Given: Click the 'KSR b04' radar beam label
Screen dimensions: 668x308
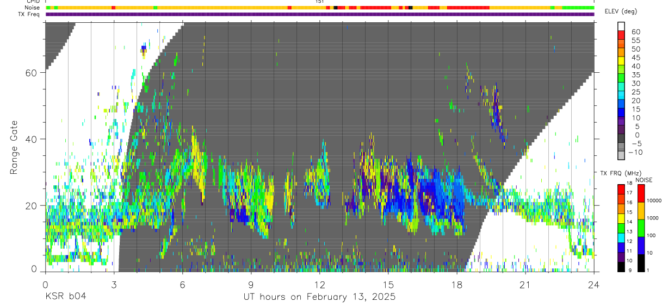Looking at the screenshot, I should coord(65,297).
